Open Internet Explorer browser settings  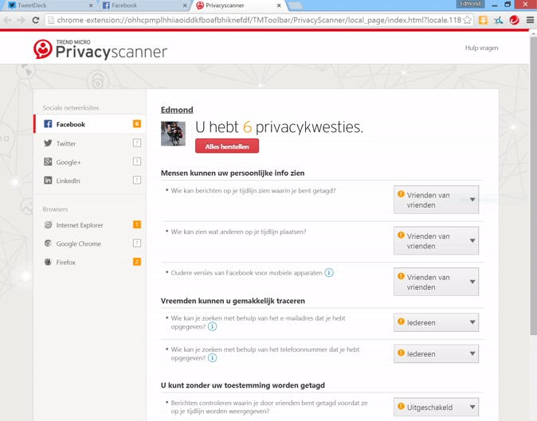(90, 225)
